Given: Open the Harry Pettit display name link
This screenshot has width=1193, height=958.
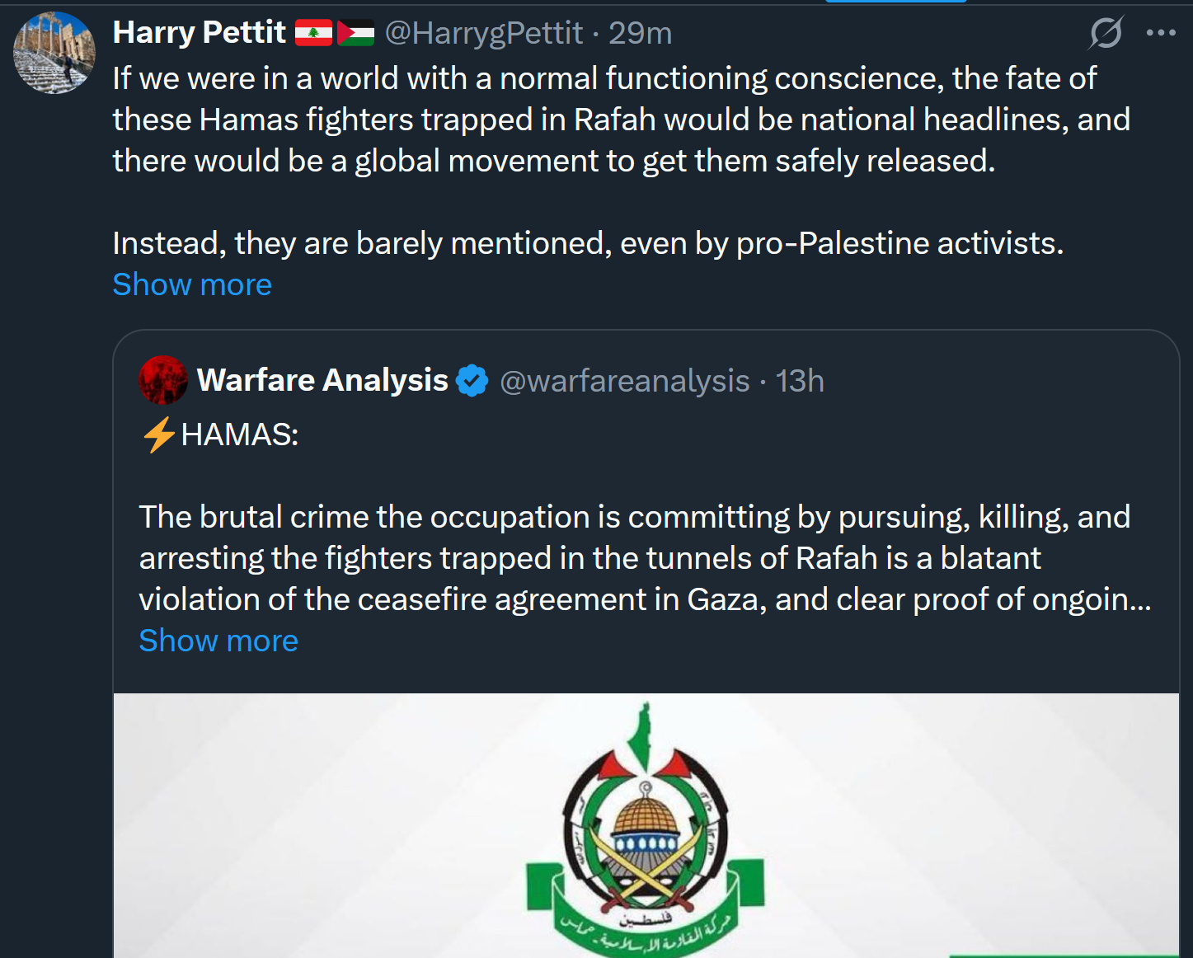Looking at the screenshot, I should pos(200,33).
